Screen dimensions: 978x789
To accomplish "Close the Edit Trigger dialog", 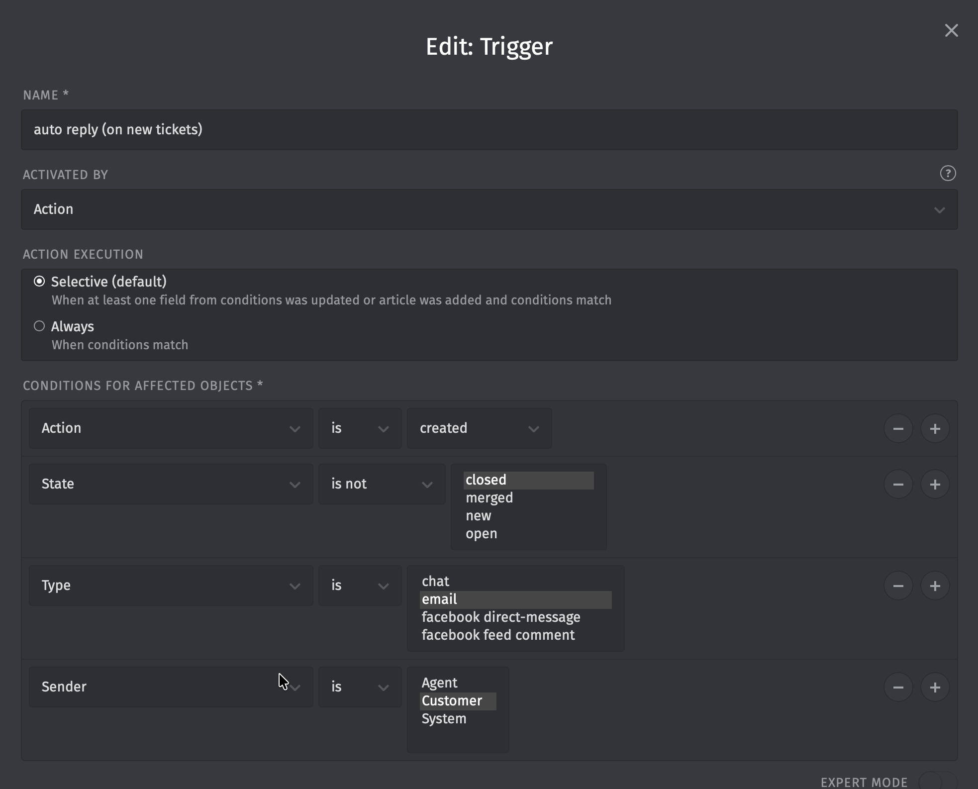I will tap(951, 31).
